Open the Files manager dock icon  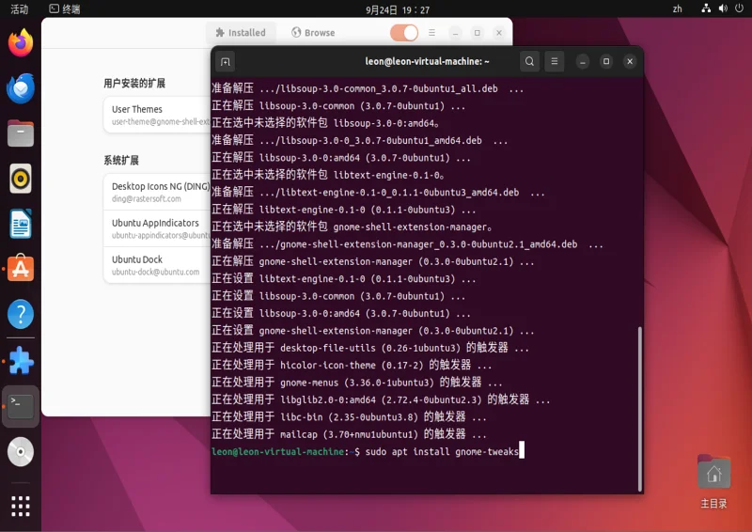pos(21,133)
